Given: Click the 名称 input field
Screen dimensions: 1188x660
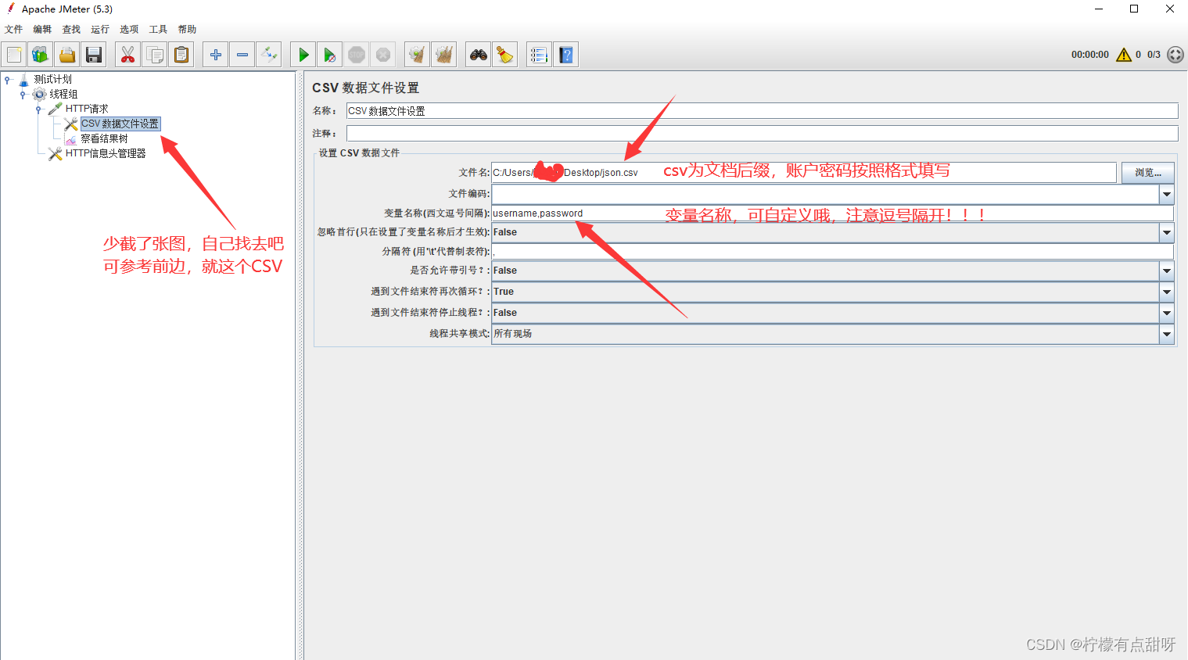Looking at the screenshot, I should pyautogui.click(x=762, y=111).
